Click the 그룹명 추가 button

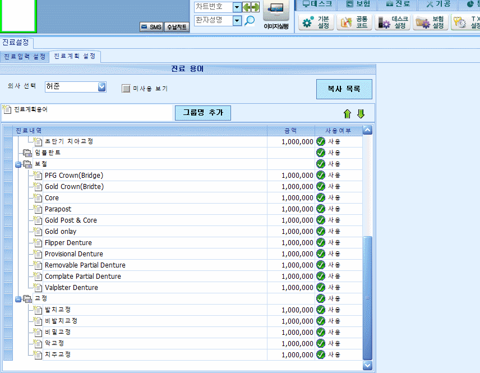202,113
